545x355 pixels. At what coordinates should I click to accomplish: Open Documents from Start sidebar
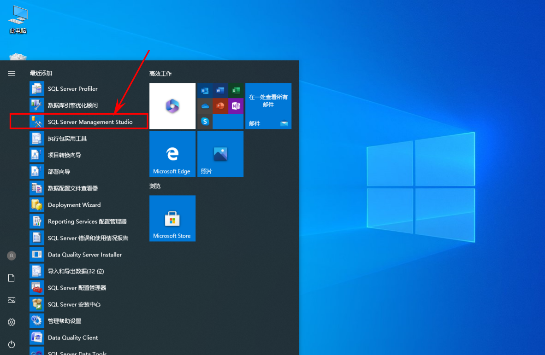coord(12,278)
